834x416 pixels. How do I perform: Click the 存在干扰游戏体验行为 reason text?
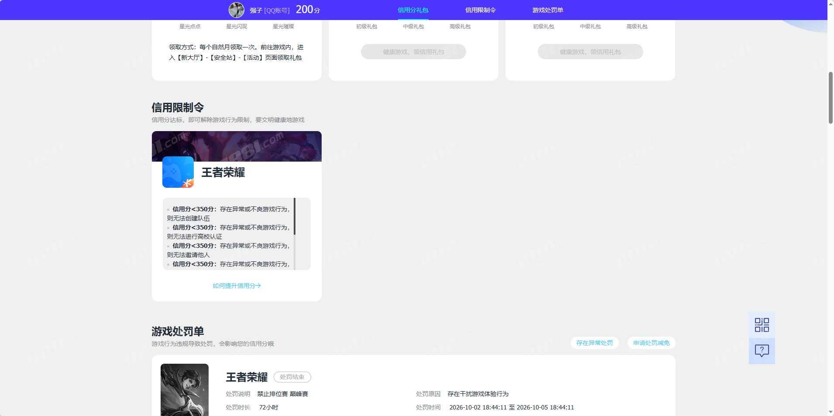click(x=478, y=394)
